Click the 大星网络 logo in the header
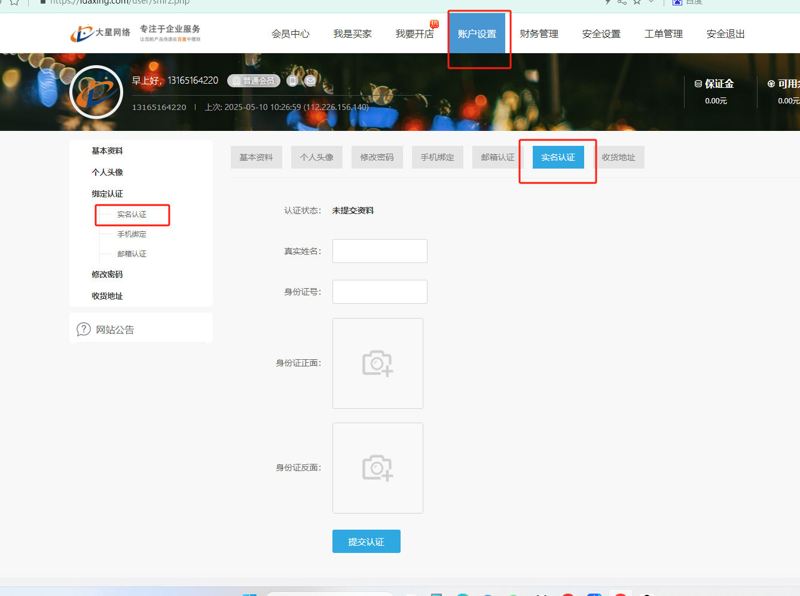This screenshot has height=596, width=800. [100, 33]
